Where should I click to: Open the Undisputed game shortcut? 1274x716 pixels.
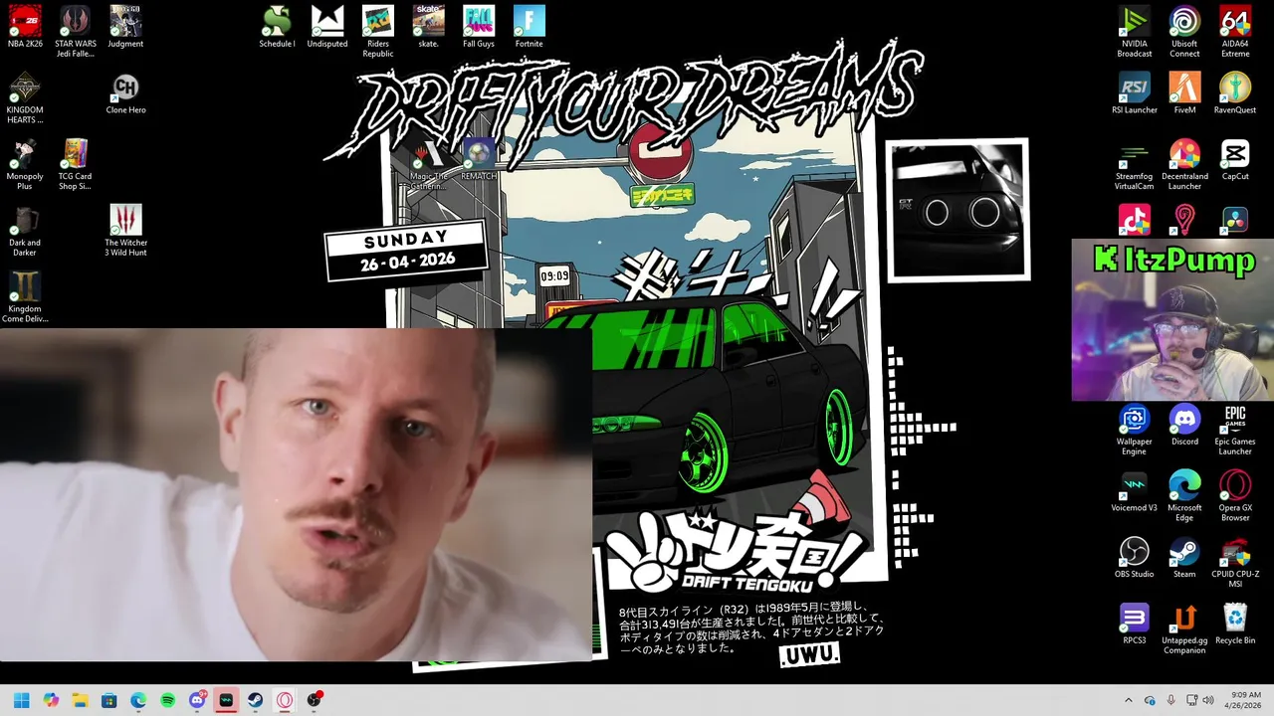(327, 27)
